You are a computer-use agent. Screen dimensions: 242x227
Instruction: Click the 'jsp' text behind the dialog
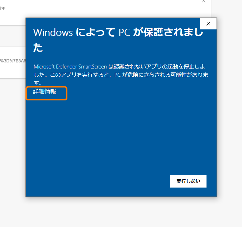(3, 8)
